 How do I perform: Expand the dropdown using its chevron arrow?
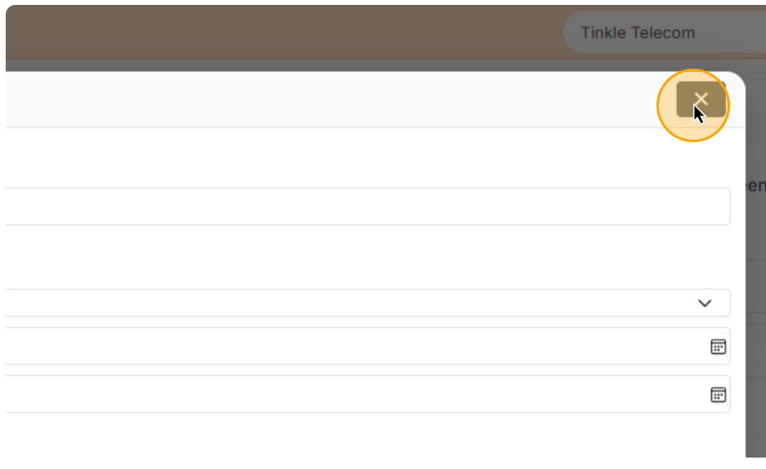tap(705, 303)
